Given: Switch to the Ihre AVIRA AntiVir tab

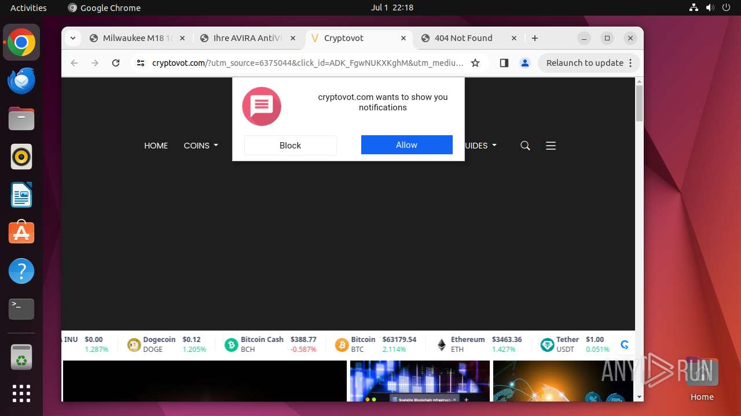Looking at the screenshot, I should (248, 38).
